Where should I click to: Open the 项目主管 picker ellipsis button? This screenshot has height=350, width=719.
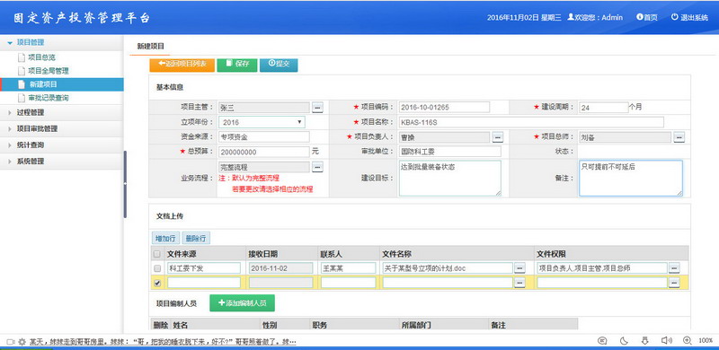pos(318,108)
